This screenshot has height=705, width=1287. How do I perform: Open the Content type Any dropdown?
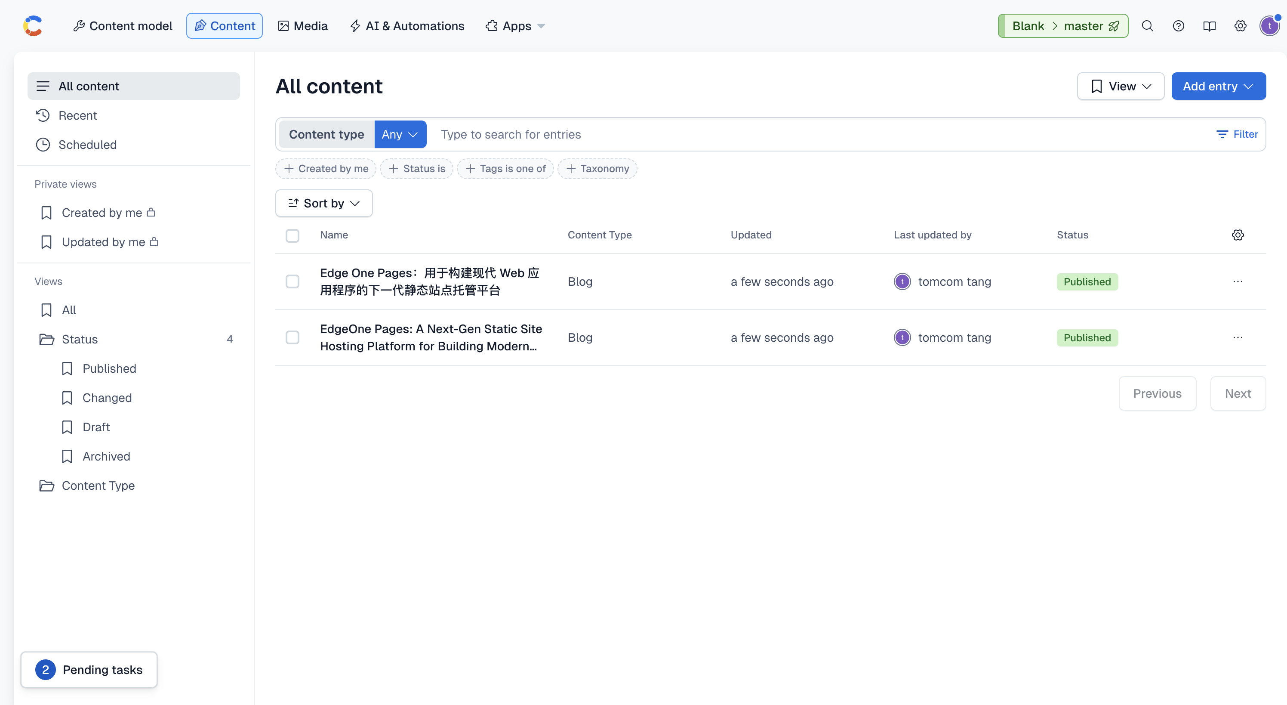(400, 134)
